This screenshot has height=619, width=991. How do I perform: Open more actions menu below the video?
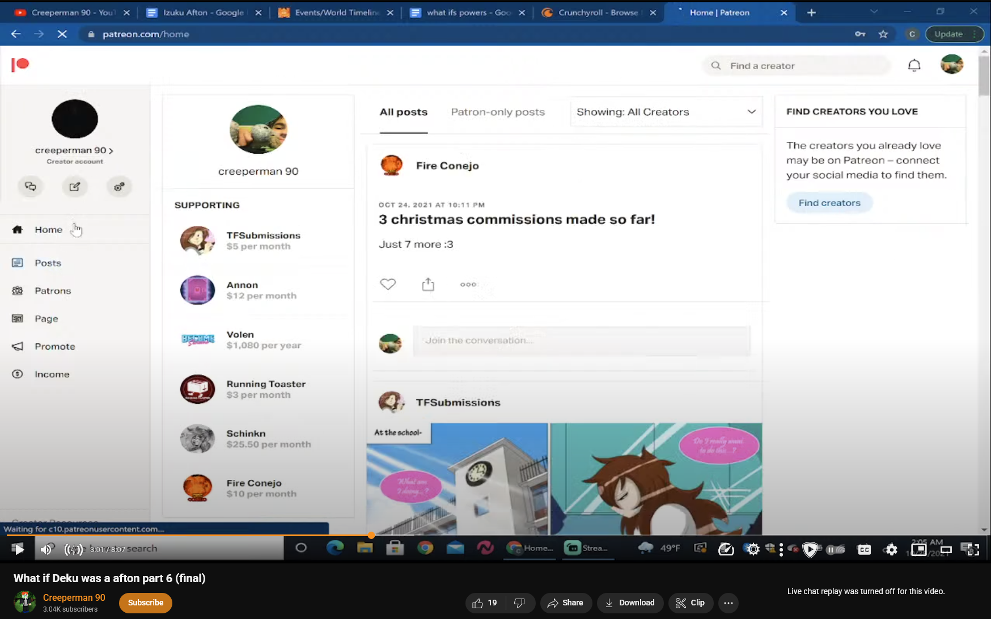729,603
